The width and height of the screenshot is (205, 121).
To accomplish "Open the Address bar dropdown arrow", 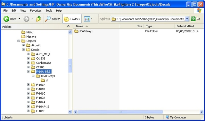I will [187, 19].
